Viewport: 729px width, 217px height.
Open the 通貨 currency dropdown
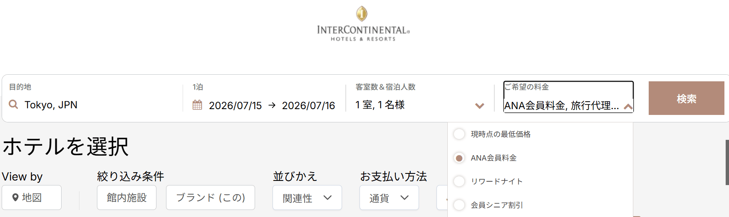coord(389,197)
